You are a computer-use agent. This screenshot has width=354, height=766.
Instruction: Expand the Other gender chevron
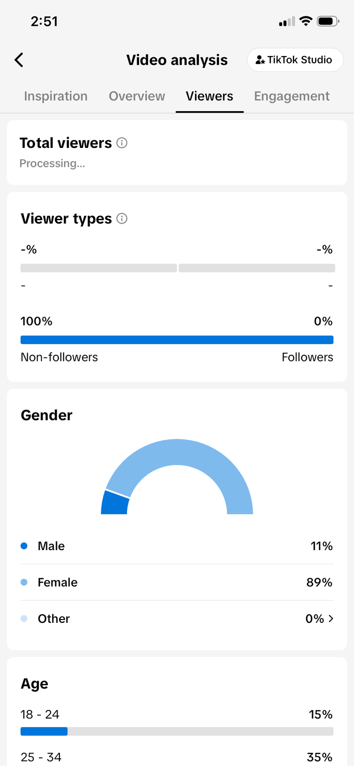pos(331,619)
